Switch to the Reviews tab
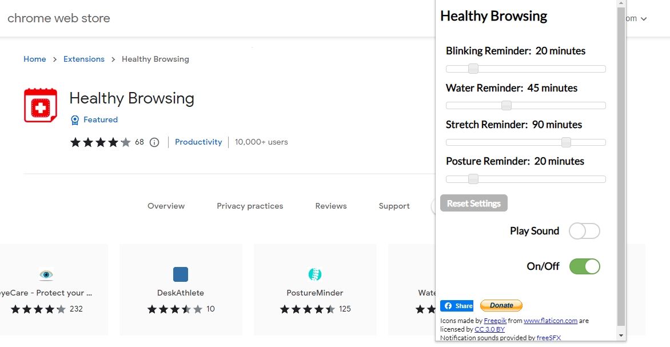The width and height of the screenshot is (670, 347). [331, 206]
